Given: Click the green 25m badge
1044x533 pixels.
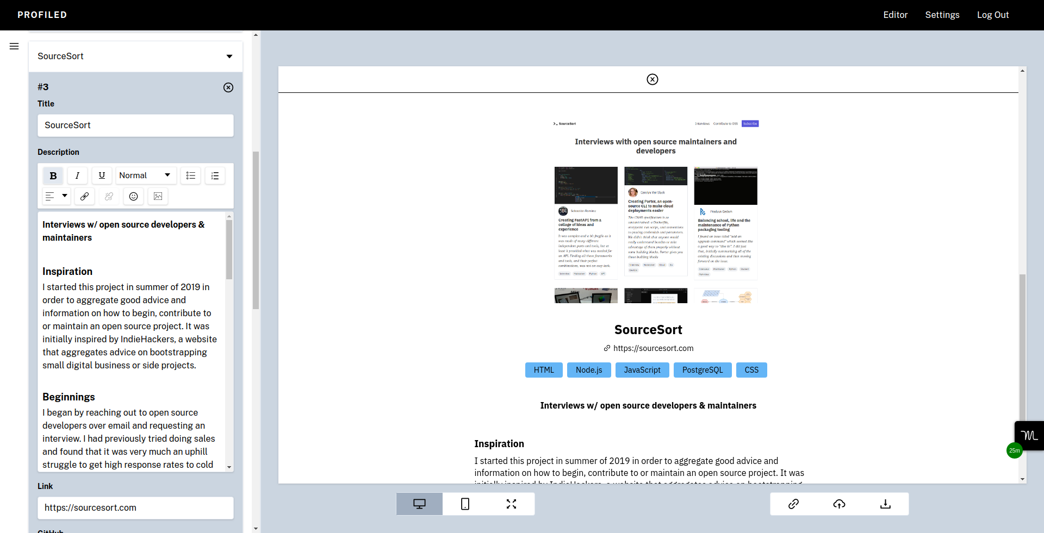Looking at the screenshot, I should [x=1015, y=450].
